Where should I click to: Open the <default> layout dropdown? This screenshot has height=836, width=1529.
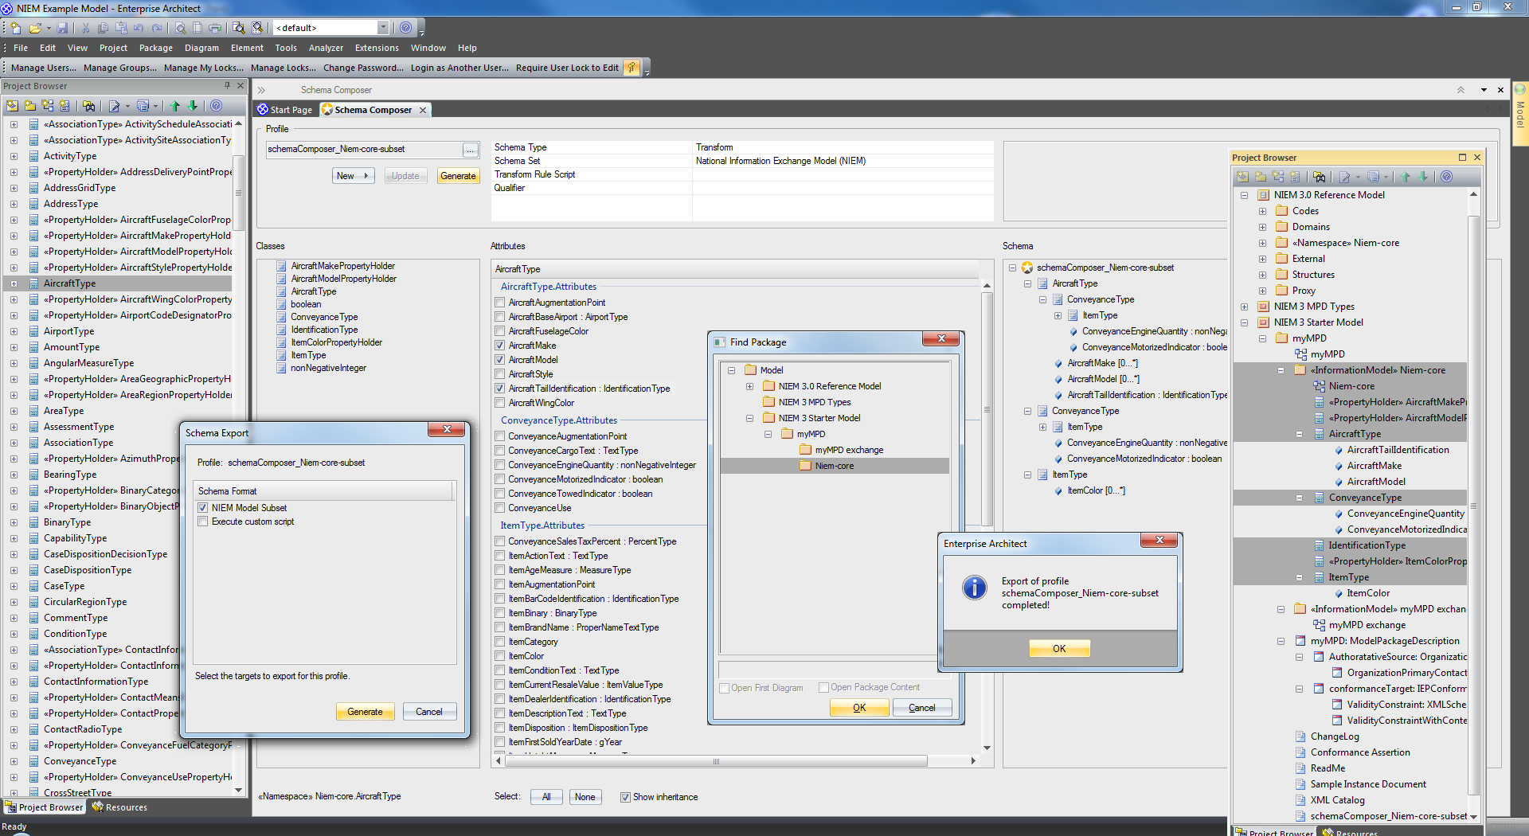383,28
